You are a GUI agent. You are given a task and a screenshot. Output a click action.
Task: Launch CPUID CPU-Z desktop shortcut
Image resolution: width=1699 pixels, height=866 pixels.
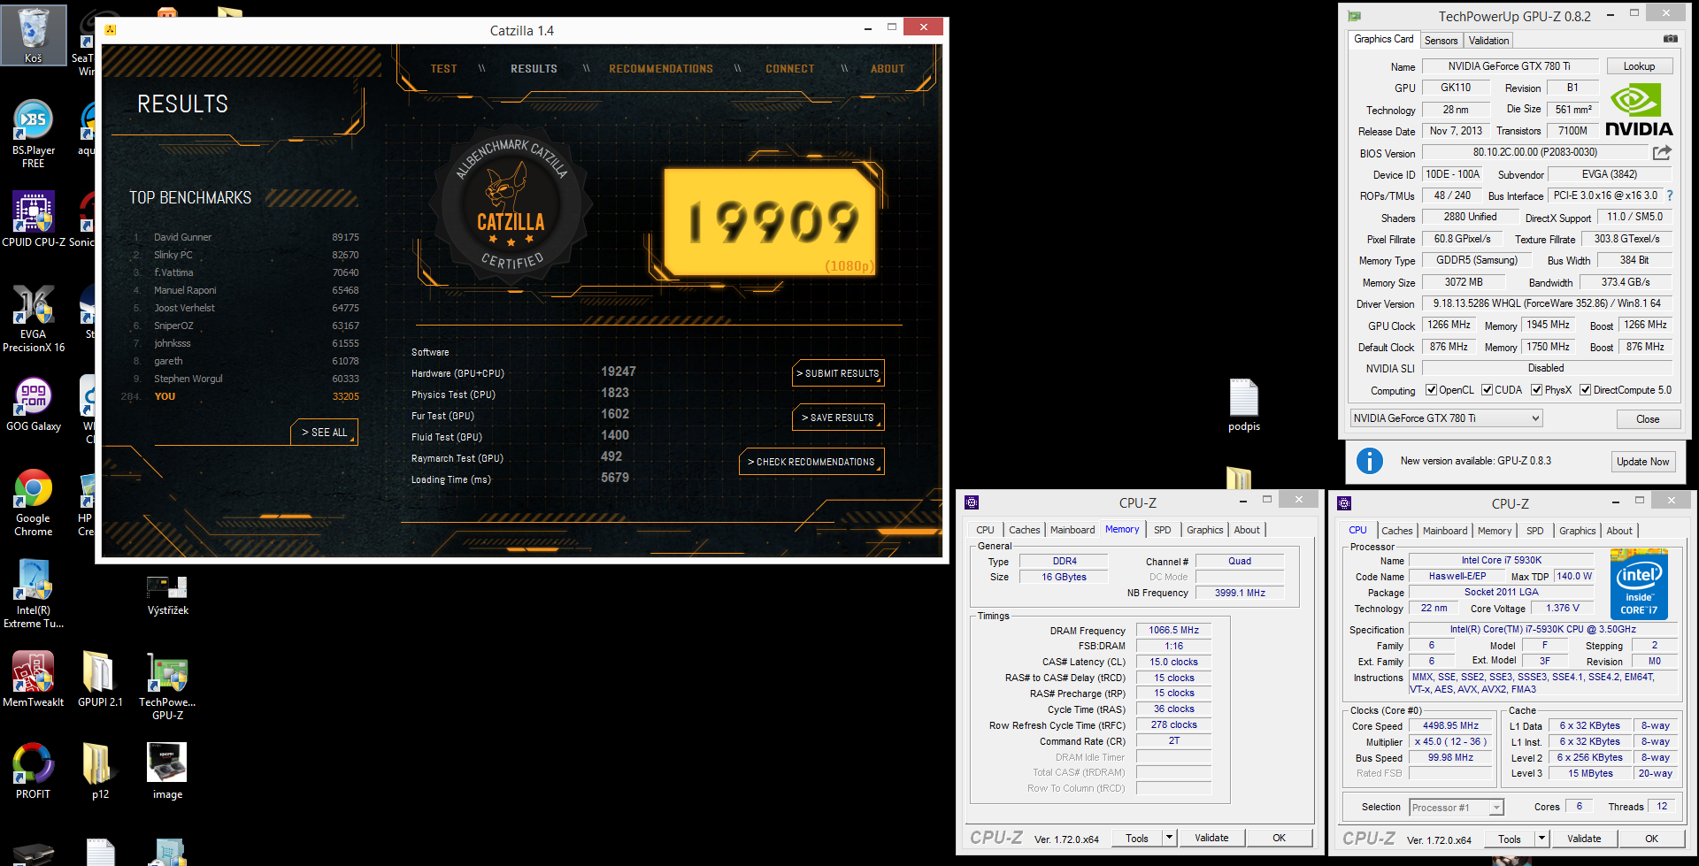[34, 219]
